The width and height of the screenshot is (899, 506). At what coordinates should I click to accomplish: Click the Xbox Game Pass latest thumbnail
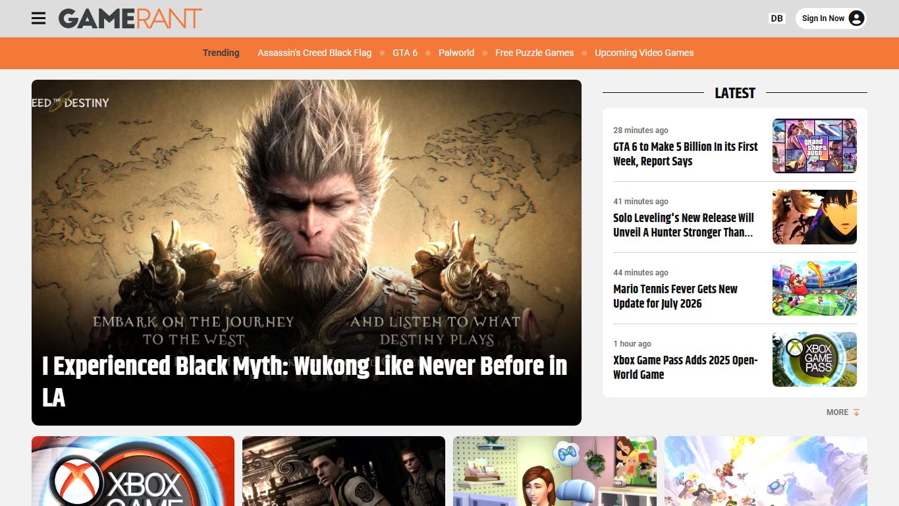click(x=815, y=359)
